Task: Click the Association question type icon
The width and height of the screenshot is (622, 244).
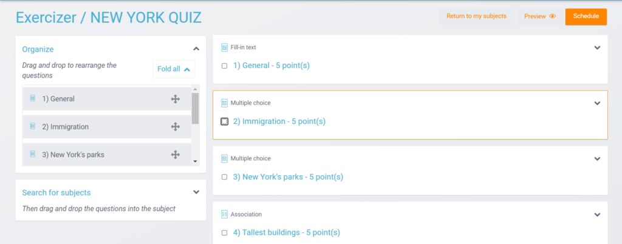Action: [225, 214]
